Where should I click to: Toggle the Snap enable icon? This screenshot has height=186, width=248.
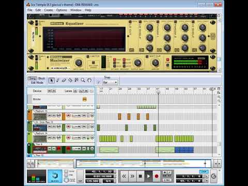(x=98, y=82)
